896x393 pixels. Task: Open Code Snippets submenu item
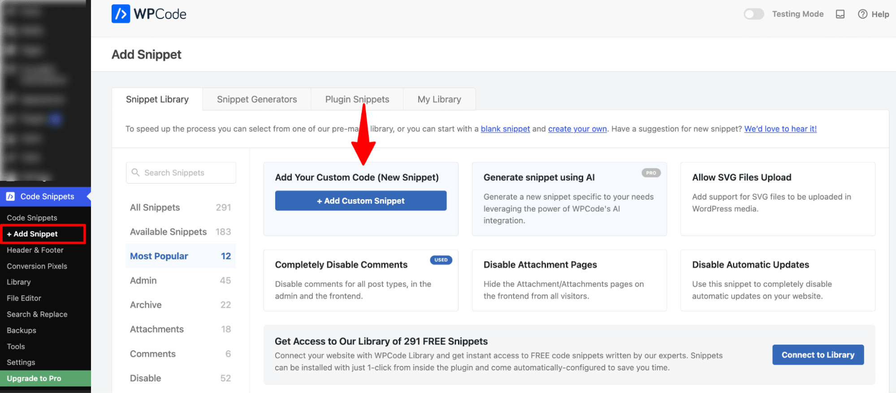(32, 218)
